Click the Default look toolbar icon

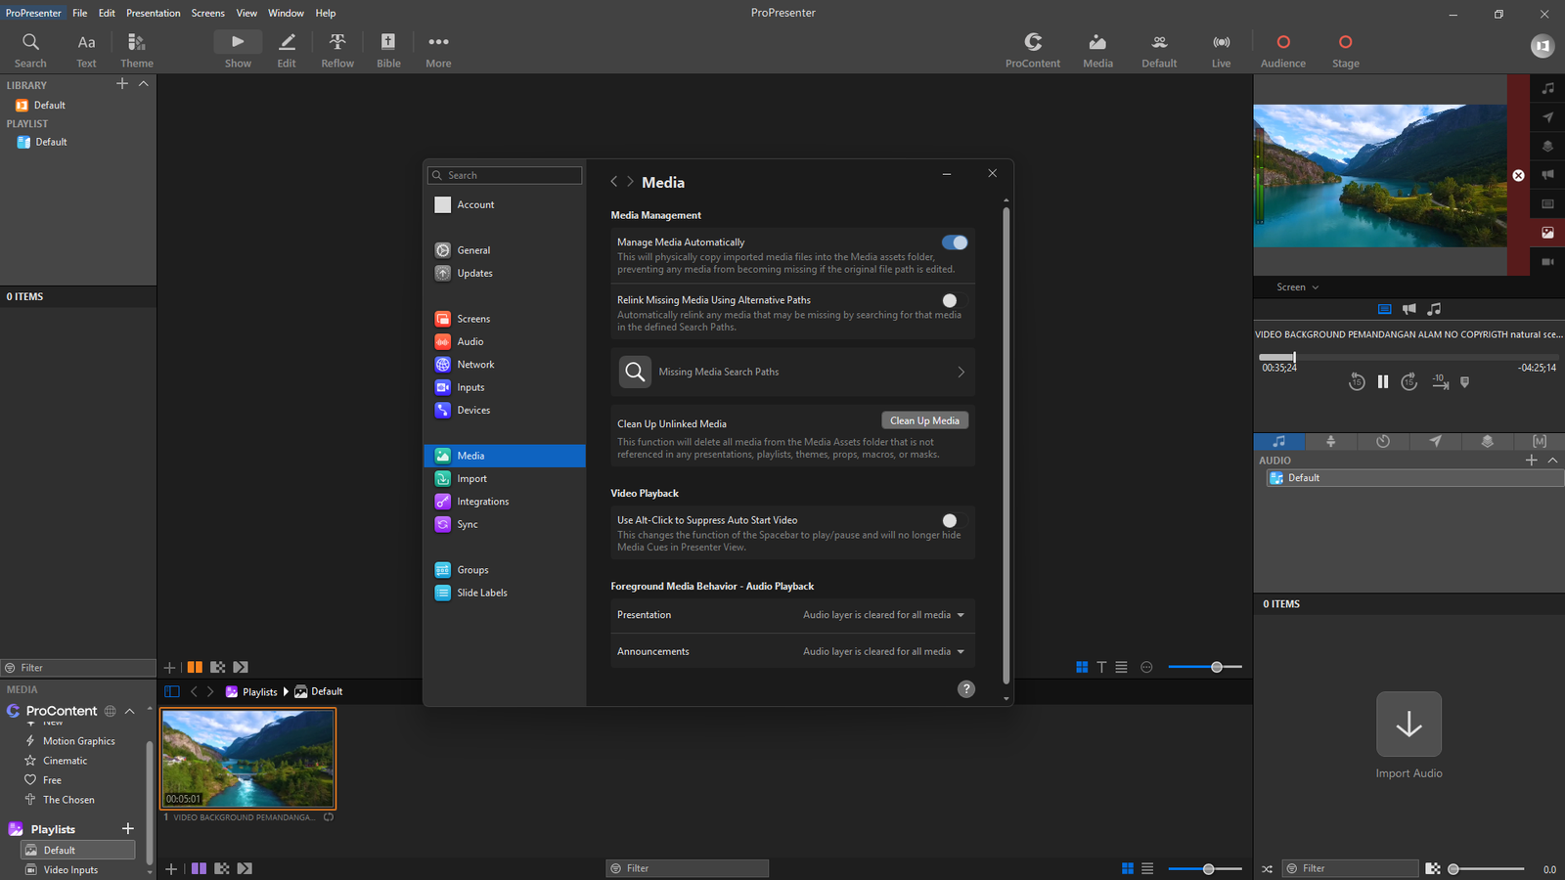tap(1159, 50)
